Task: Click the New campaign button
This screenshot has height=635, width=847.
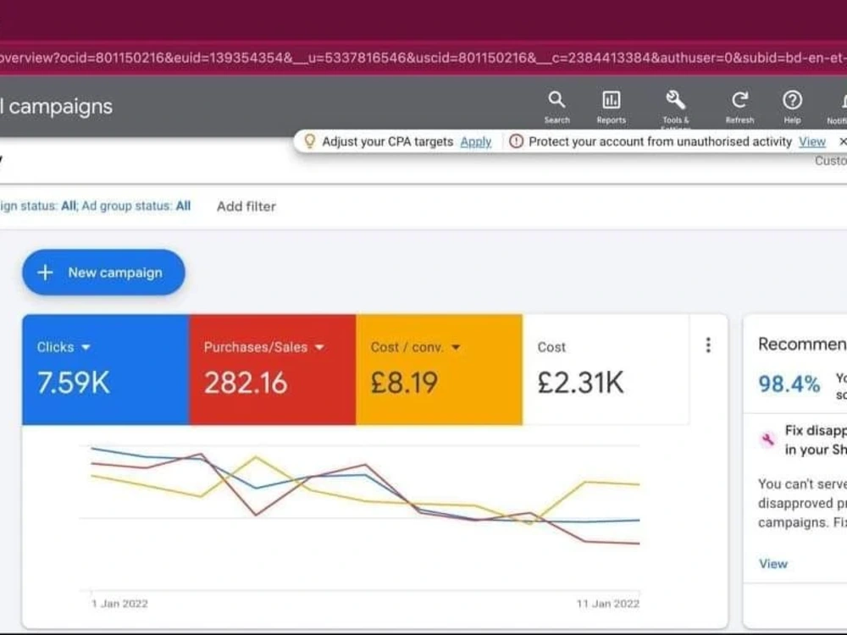Action: point(103,273)
